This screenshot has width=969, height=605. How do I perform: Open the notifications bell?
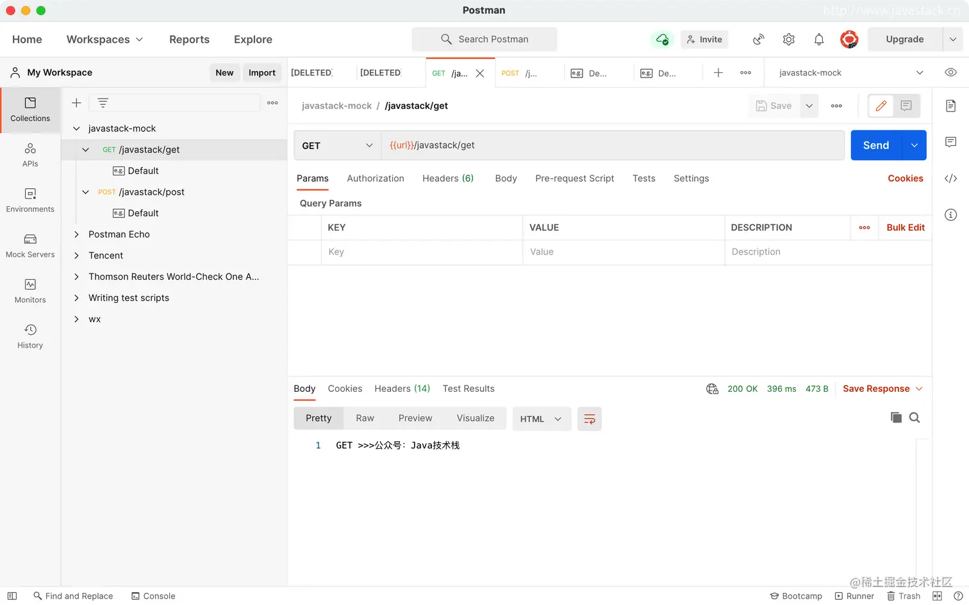(819, 40)
